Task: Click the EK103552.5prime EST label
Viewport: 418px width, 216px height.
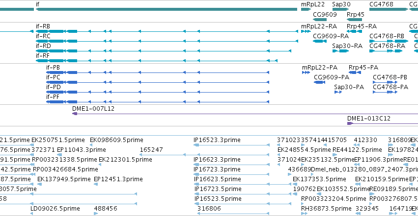Action: pos(343,189)
